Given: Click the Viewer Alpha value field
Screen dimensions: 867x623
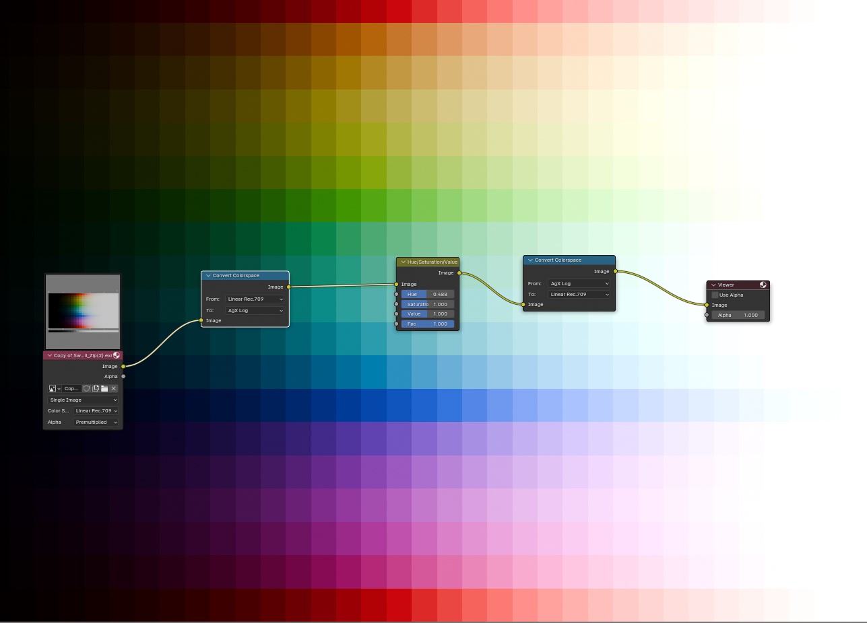Looking at the screenshot, I should click(738, 315).
